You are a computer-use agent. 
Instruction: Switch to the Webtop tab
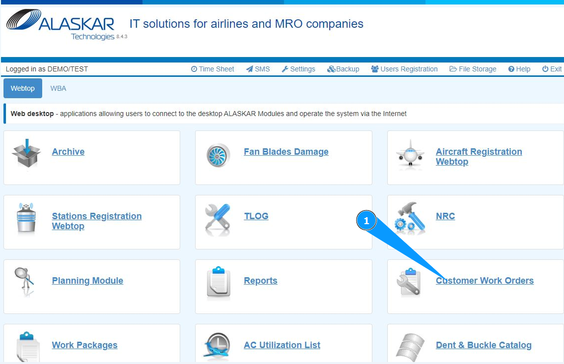coord(23,88)
